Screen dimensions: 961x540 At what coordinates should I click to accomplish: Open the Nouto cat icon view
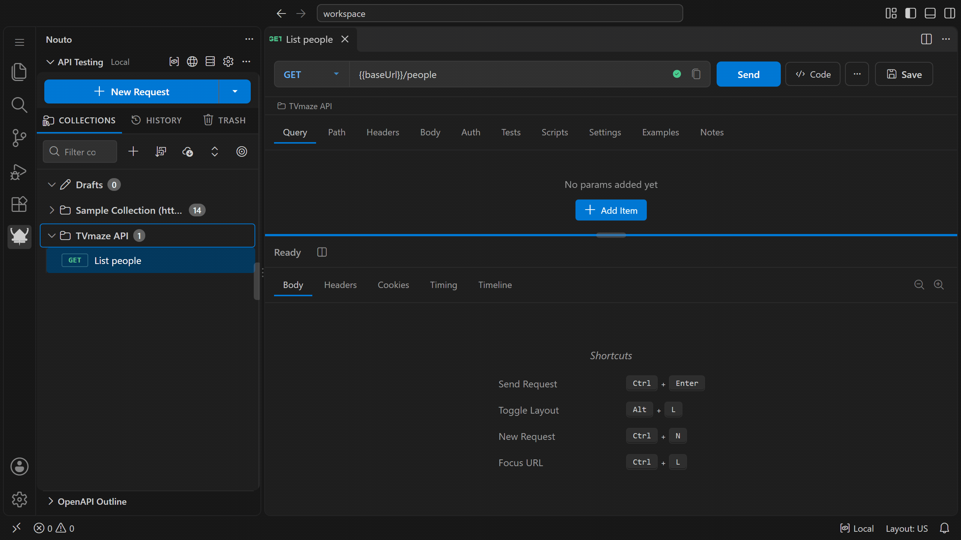(x=19, y=236)
